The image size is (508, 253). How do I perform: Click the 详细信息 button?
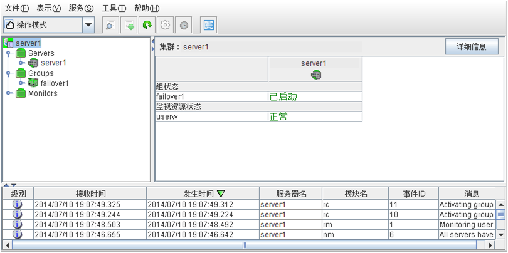(472, 47)
